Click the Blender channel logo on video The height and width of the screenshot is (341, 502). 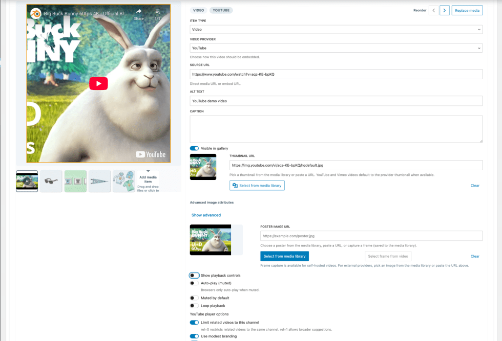point(35,13)
